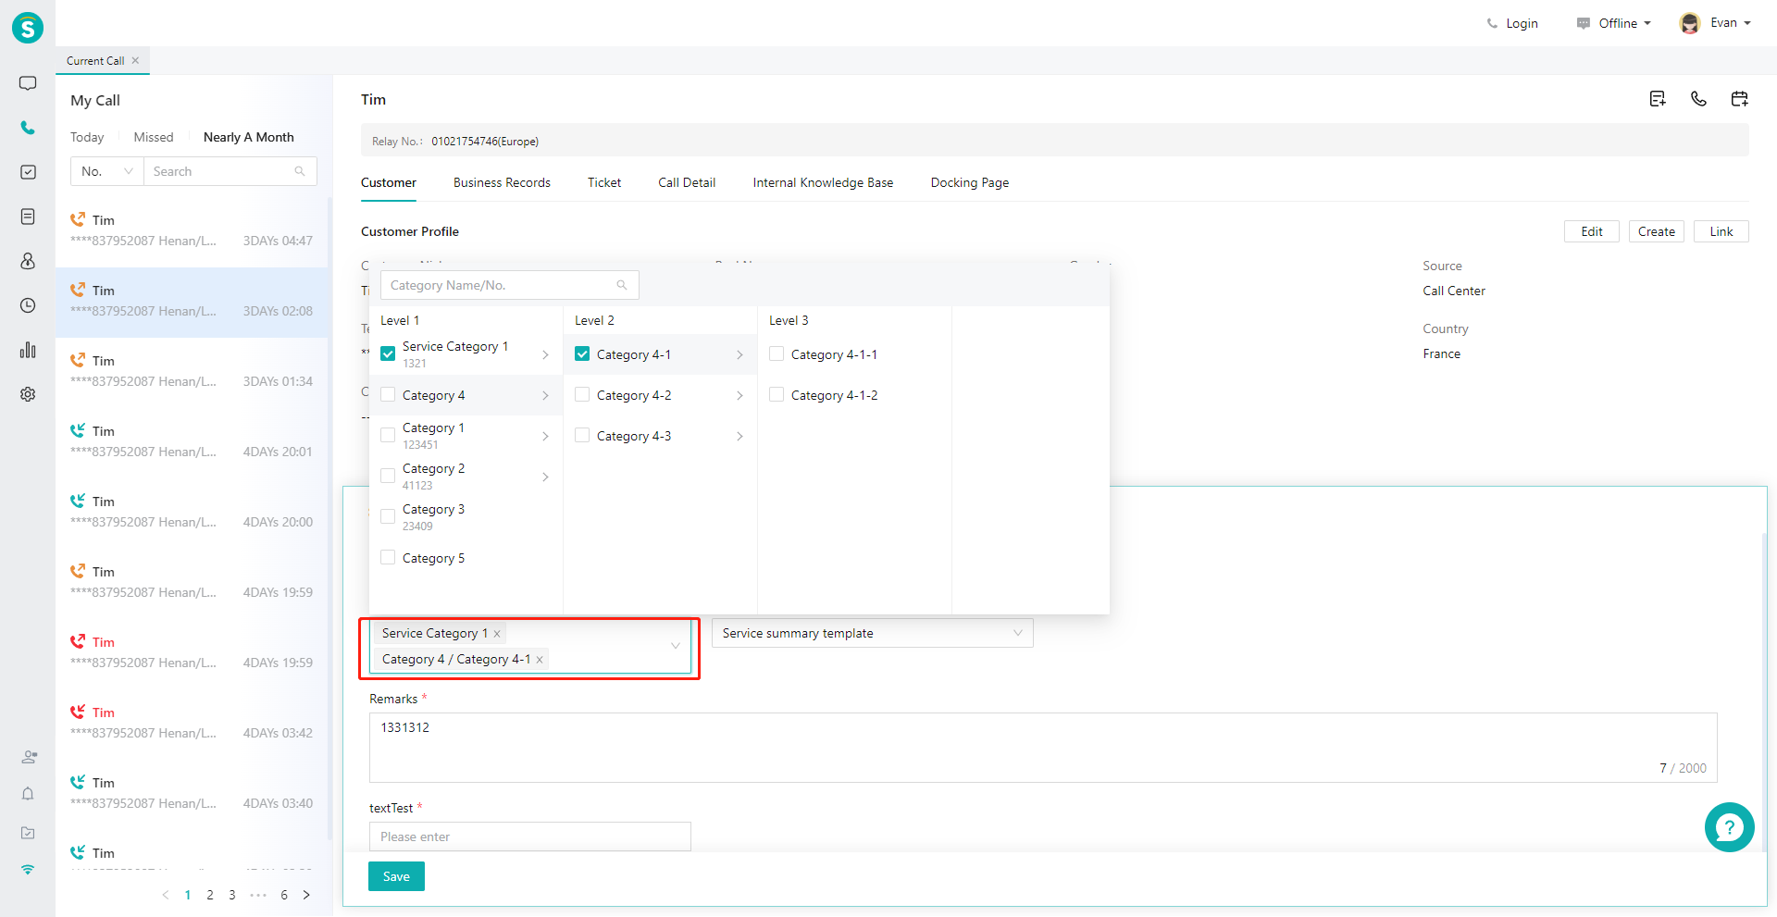Open the chat bubble sidebar icon

(x=28, y=83)
